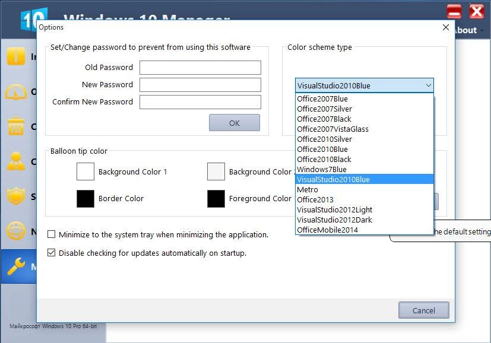Open the About menu

[469, 30]
